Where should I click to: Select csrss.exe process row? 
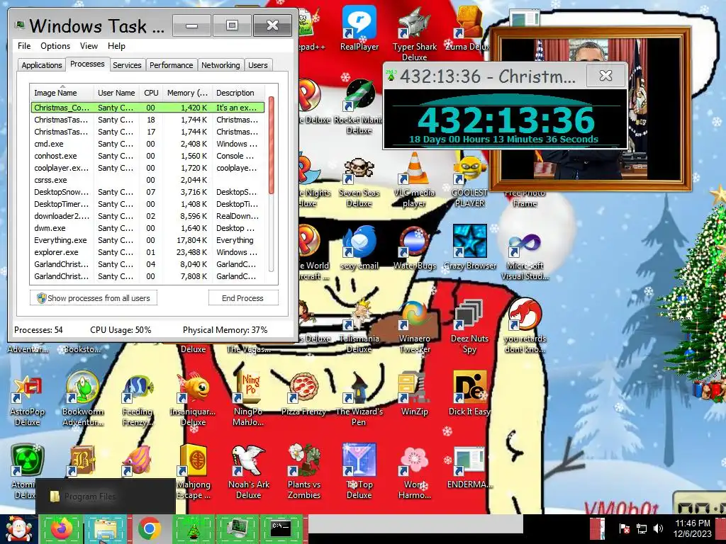coord(148,181)
